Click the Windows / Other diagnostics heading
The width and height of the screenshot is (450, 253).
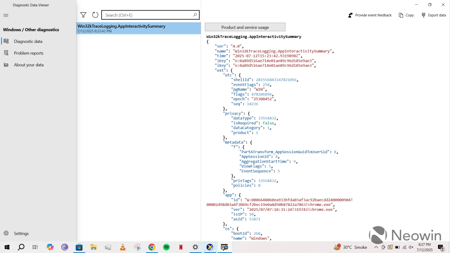[31, 30]
